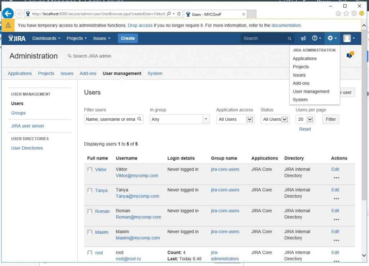The image size is (369, 266).
Task: Click the browser back arrow button
Action: tap(8, 14)
